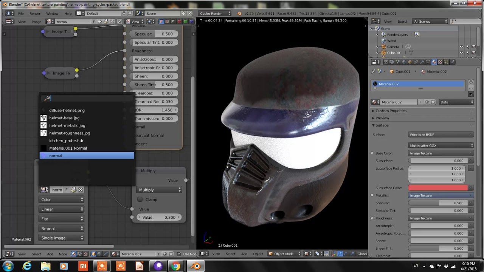Image resolution: width=484 pixels, height=272 pixels.
Task: Select rendered display red sphere icon
Action: (179, 22)
